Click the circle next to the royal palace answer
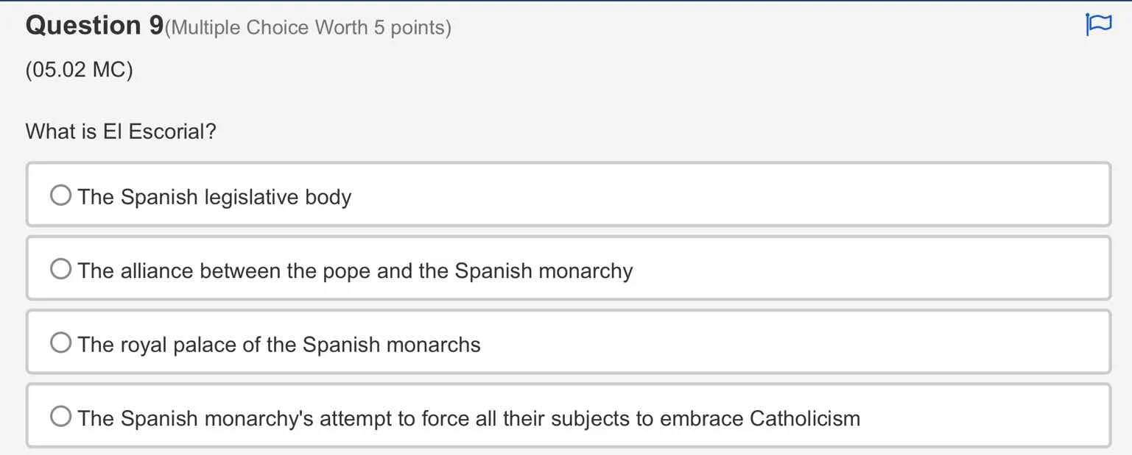 [60, 342]
